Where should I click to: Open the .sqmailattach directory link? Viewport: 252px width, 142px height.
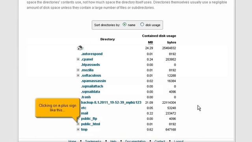point(92,86)
